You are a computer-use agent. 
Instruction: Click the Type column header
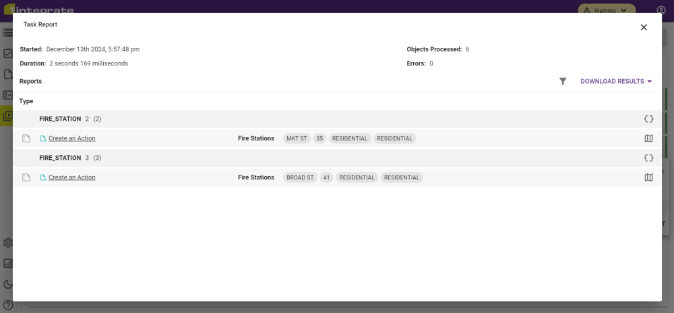click(x=26, y=101)
